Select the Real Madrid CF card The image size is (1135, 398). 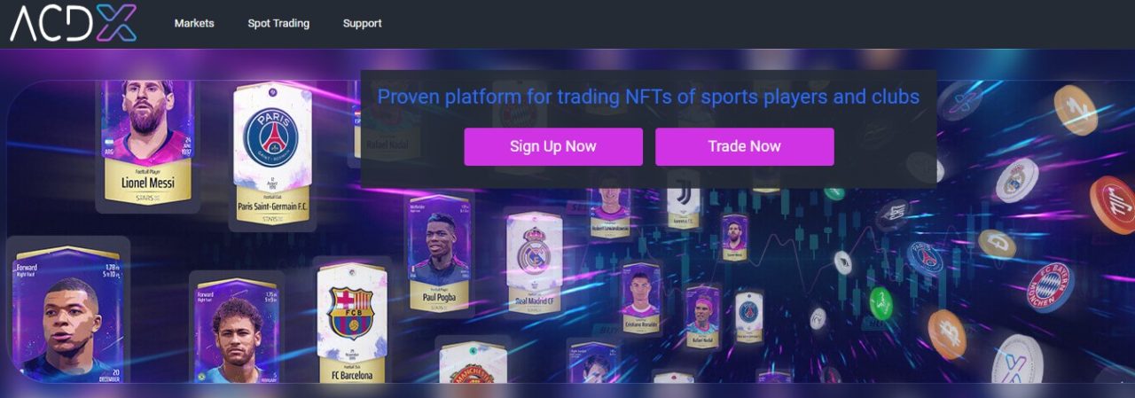pyautogui.click(x=535, y=264)
